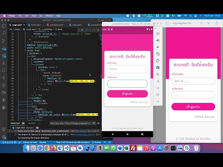
Task: Click Prettier in the status bar
Action: coord(97,142)
